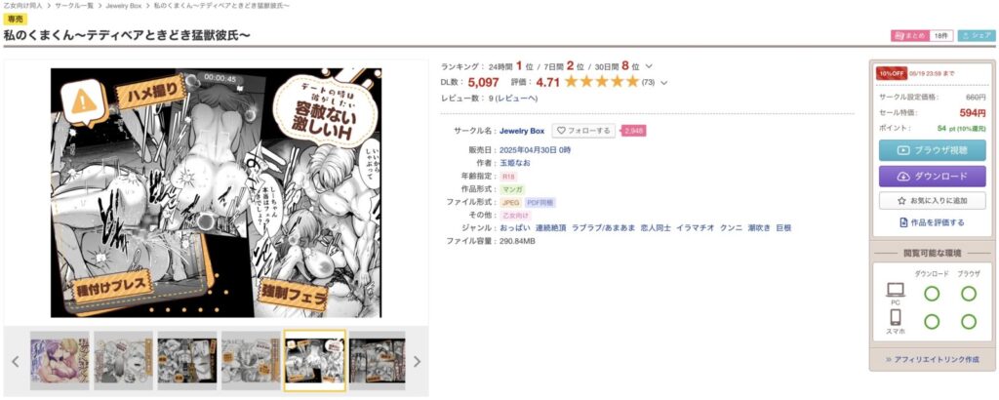
Task: Expand the ranking details chevron
Action: pyautogui.click(x=649, y=66)
